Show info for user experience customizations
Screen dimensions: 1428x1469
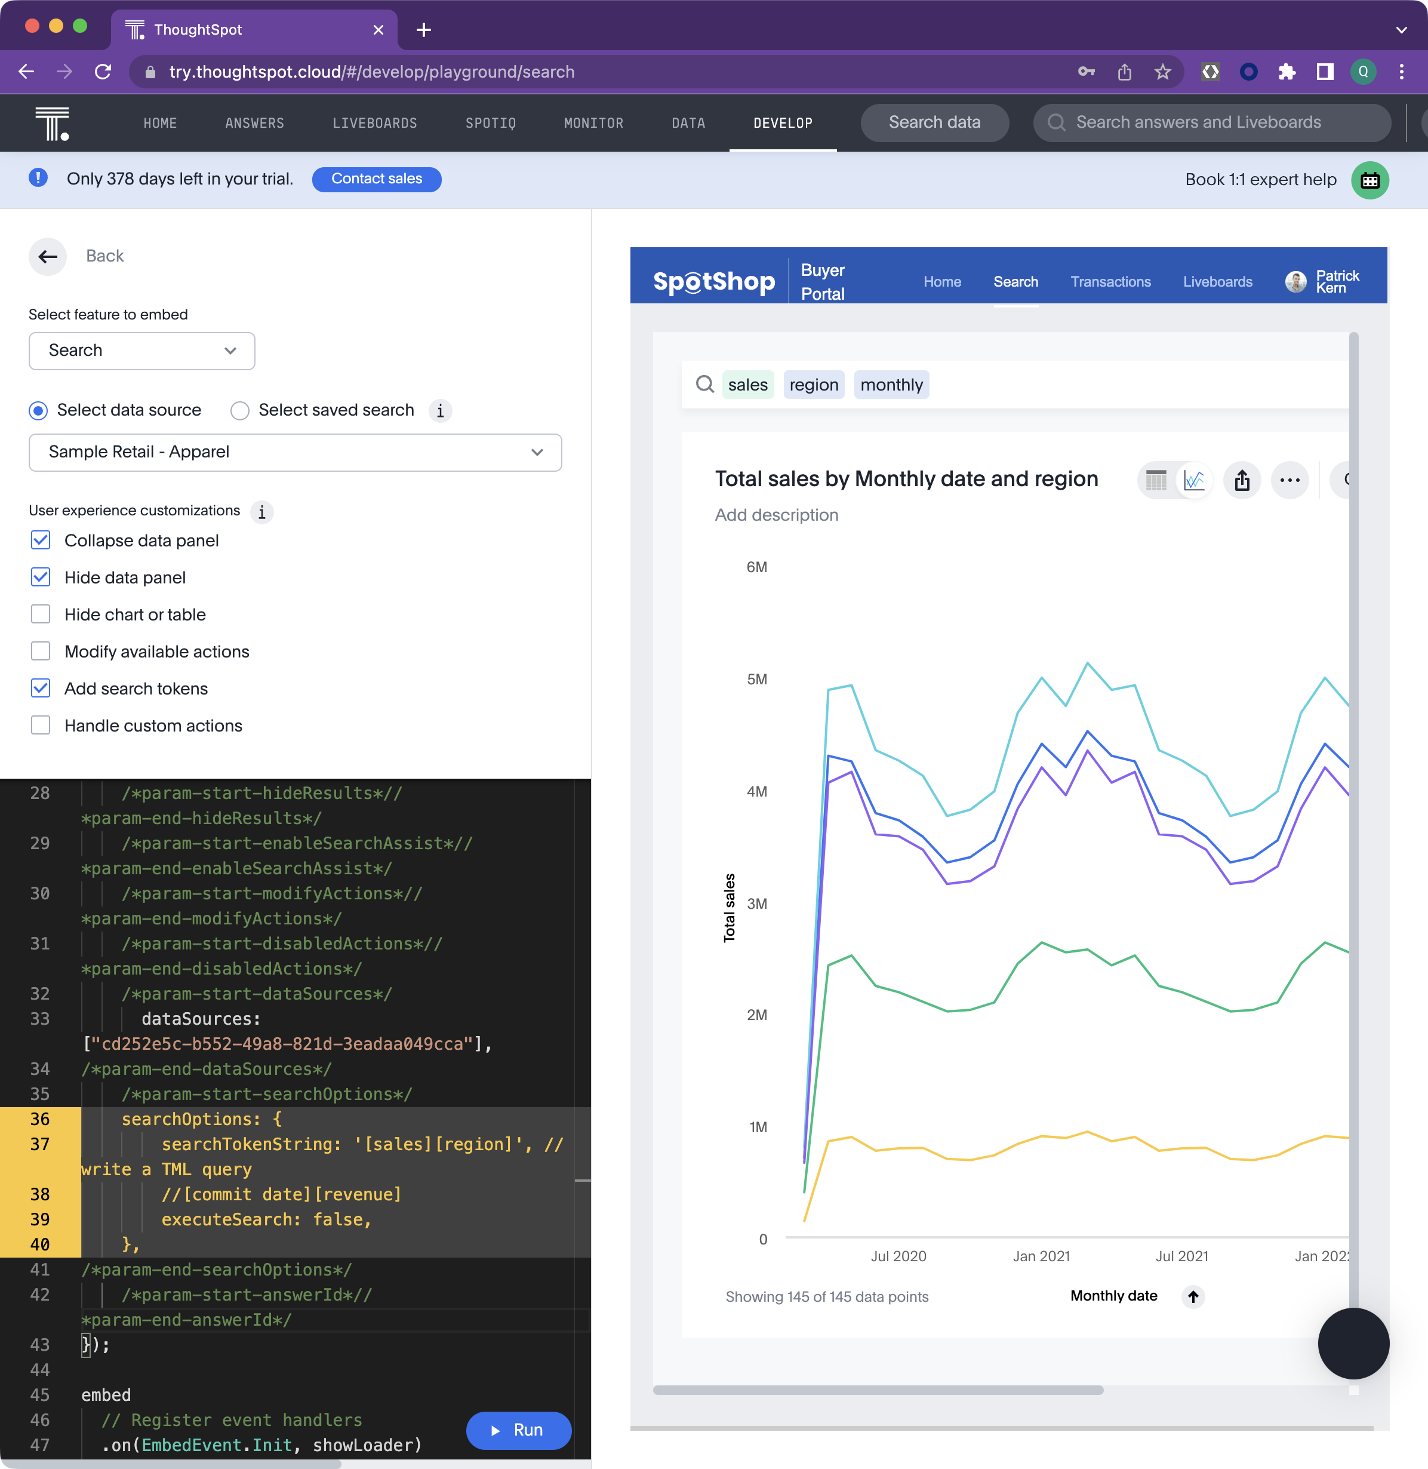[x=261, y=512]
